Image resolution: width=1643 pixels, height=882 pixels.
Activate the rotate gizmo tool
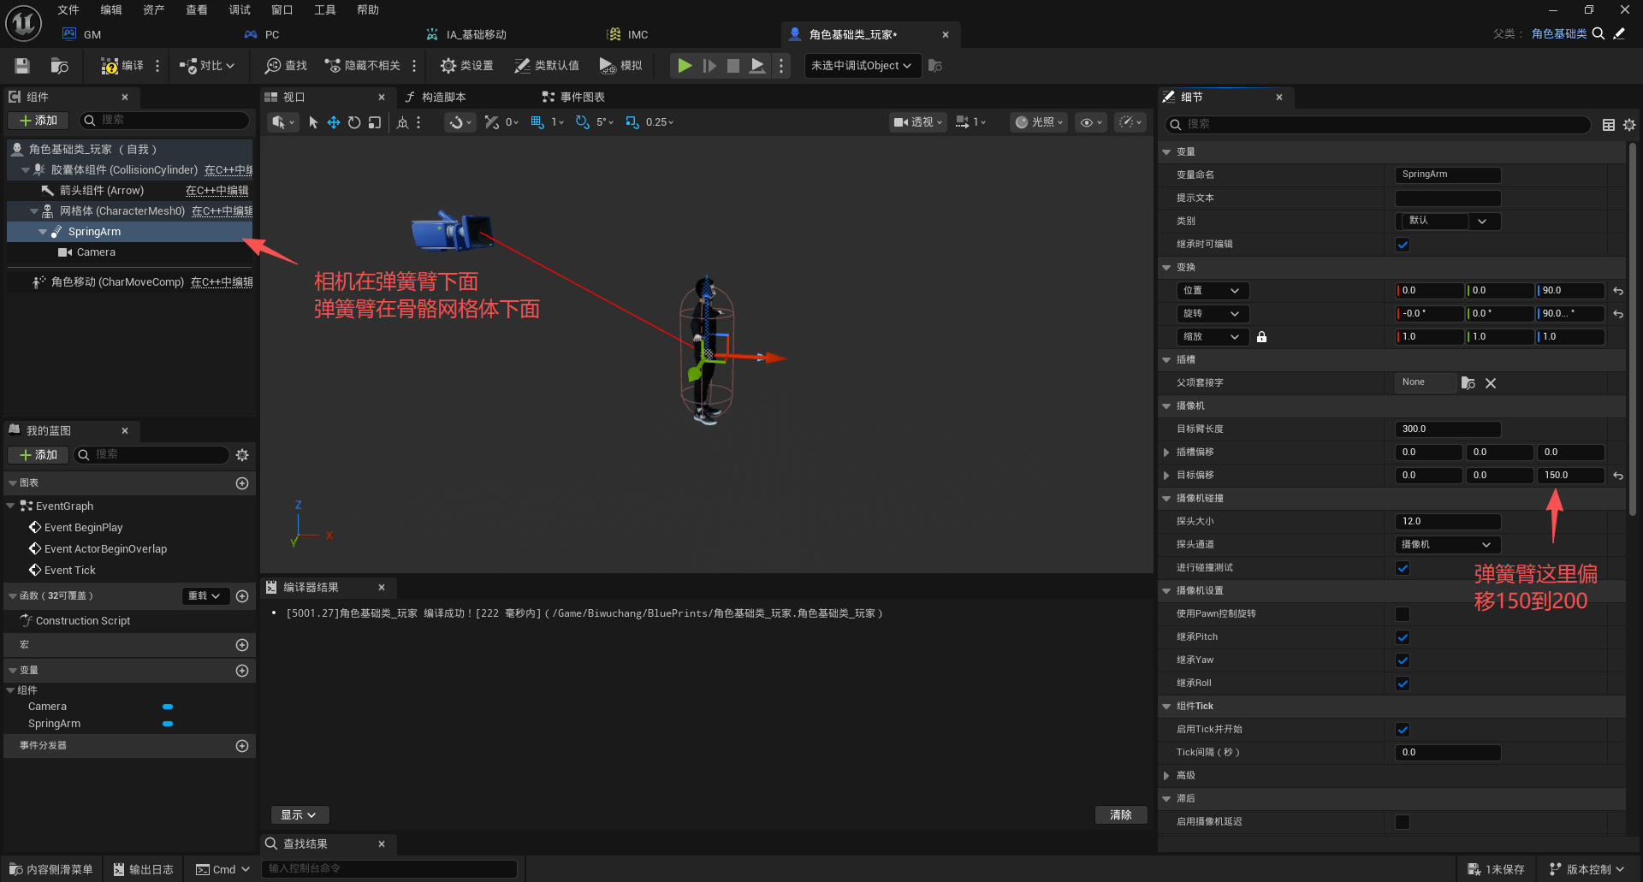(354, 122)
